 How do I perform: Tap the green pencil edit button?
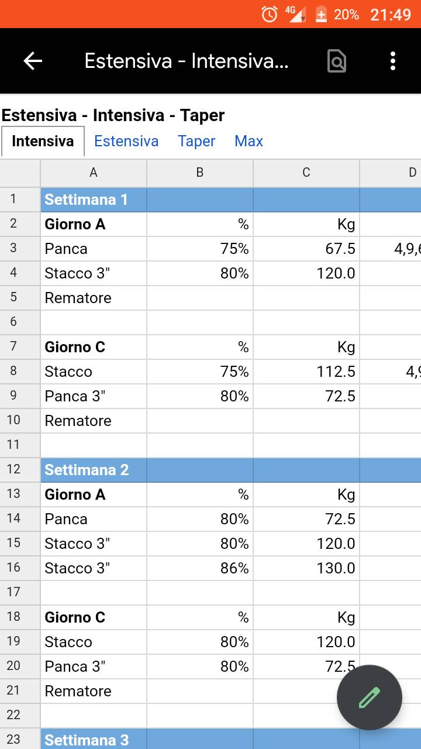370,698
